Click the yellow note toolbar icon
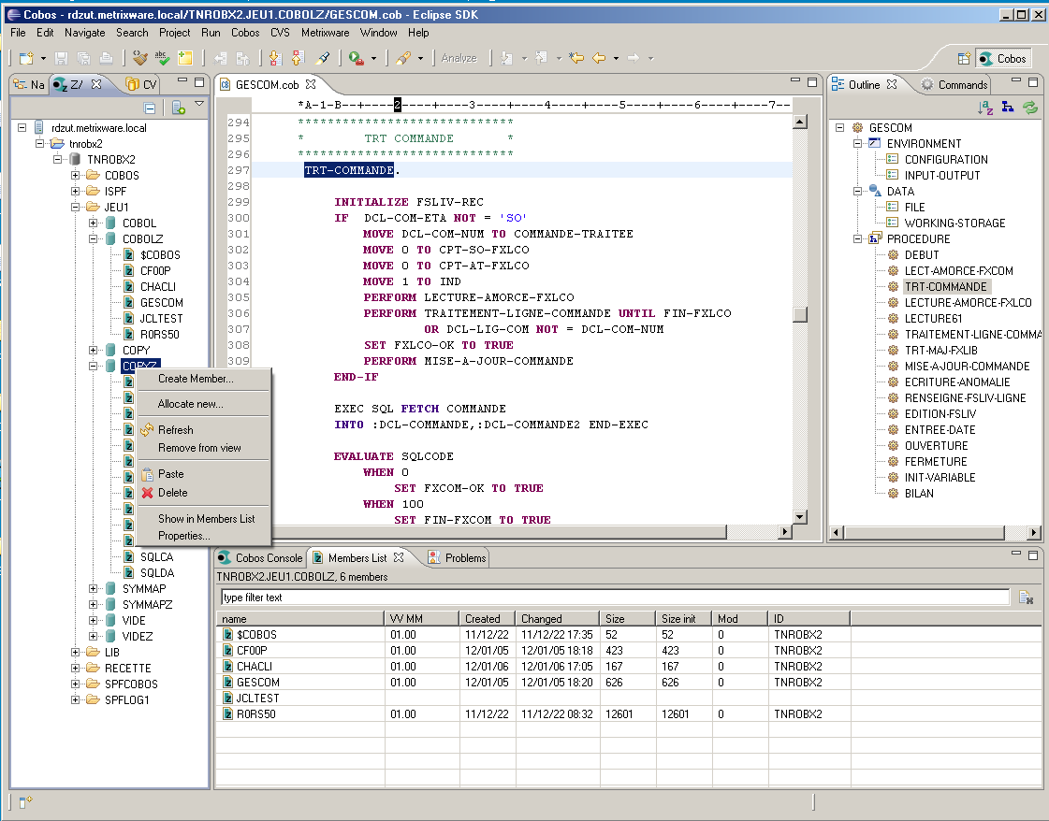Viewport: 1049px width, 821px height. coord(185,58)
